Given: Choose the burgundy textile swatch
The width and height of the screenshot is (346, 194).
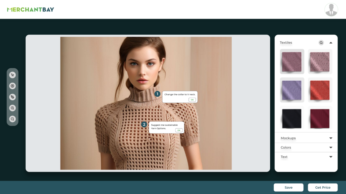Looking at the screenshot, I should [320, 118].
